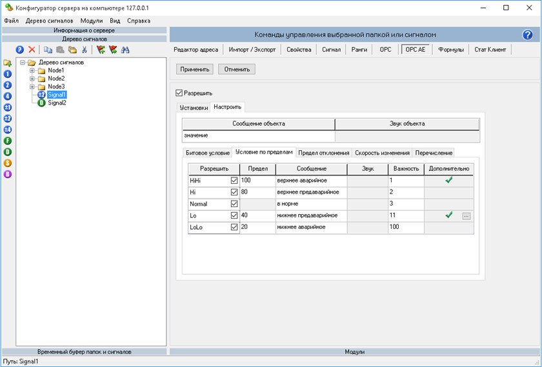Click the ellipsis button in the Lo row
The image size is (542, 367).
point(467,216)
